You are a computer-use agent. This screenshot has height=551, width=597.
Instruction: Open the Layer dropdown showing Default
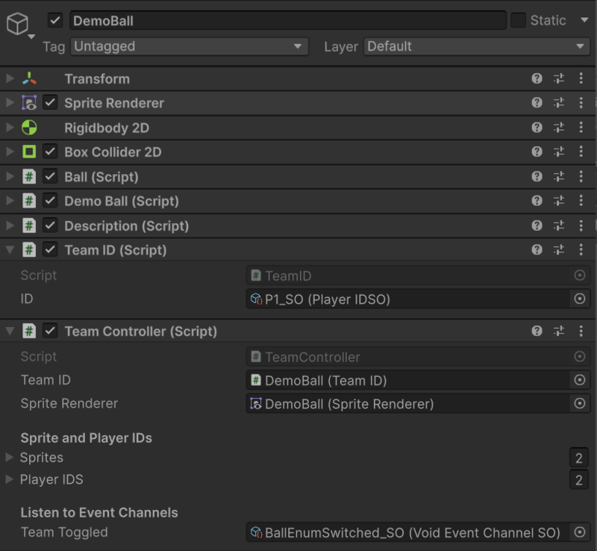(477, 46)
